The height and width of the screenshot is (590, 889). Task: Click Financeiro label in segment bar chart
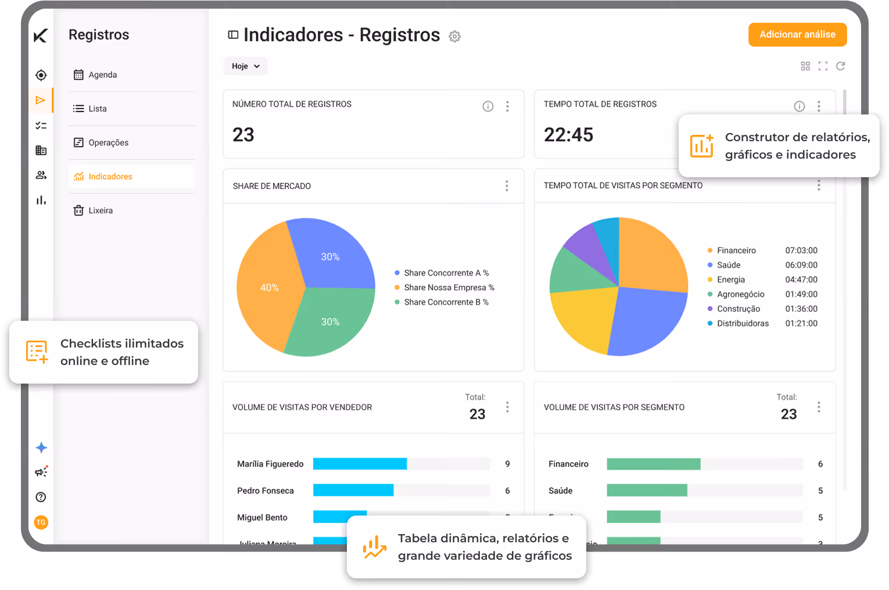[x=568, y=464]
